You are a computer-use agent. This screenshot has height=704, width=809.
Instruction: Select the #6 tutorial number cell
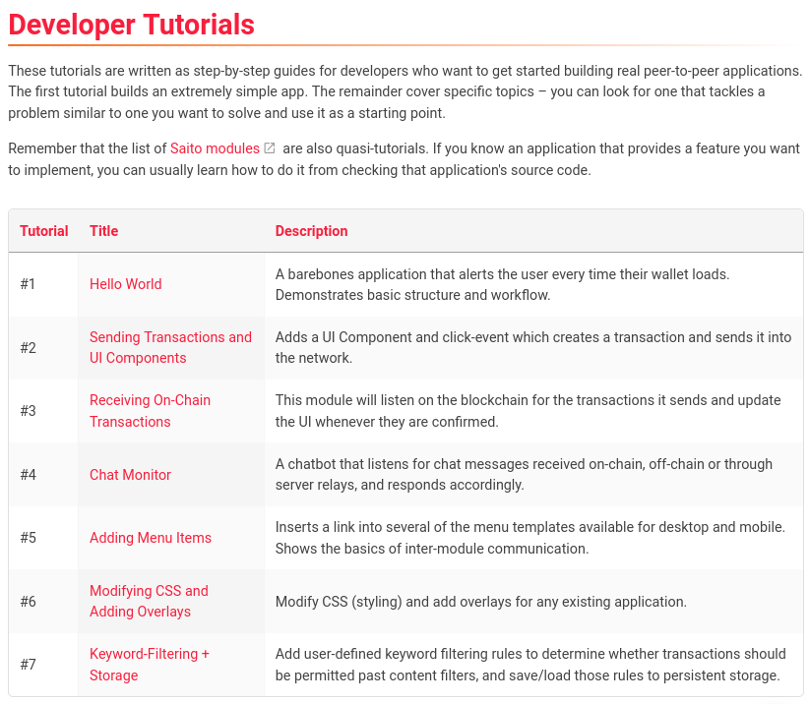coord(43,602)
